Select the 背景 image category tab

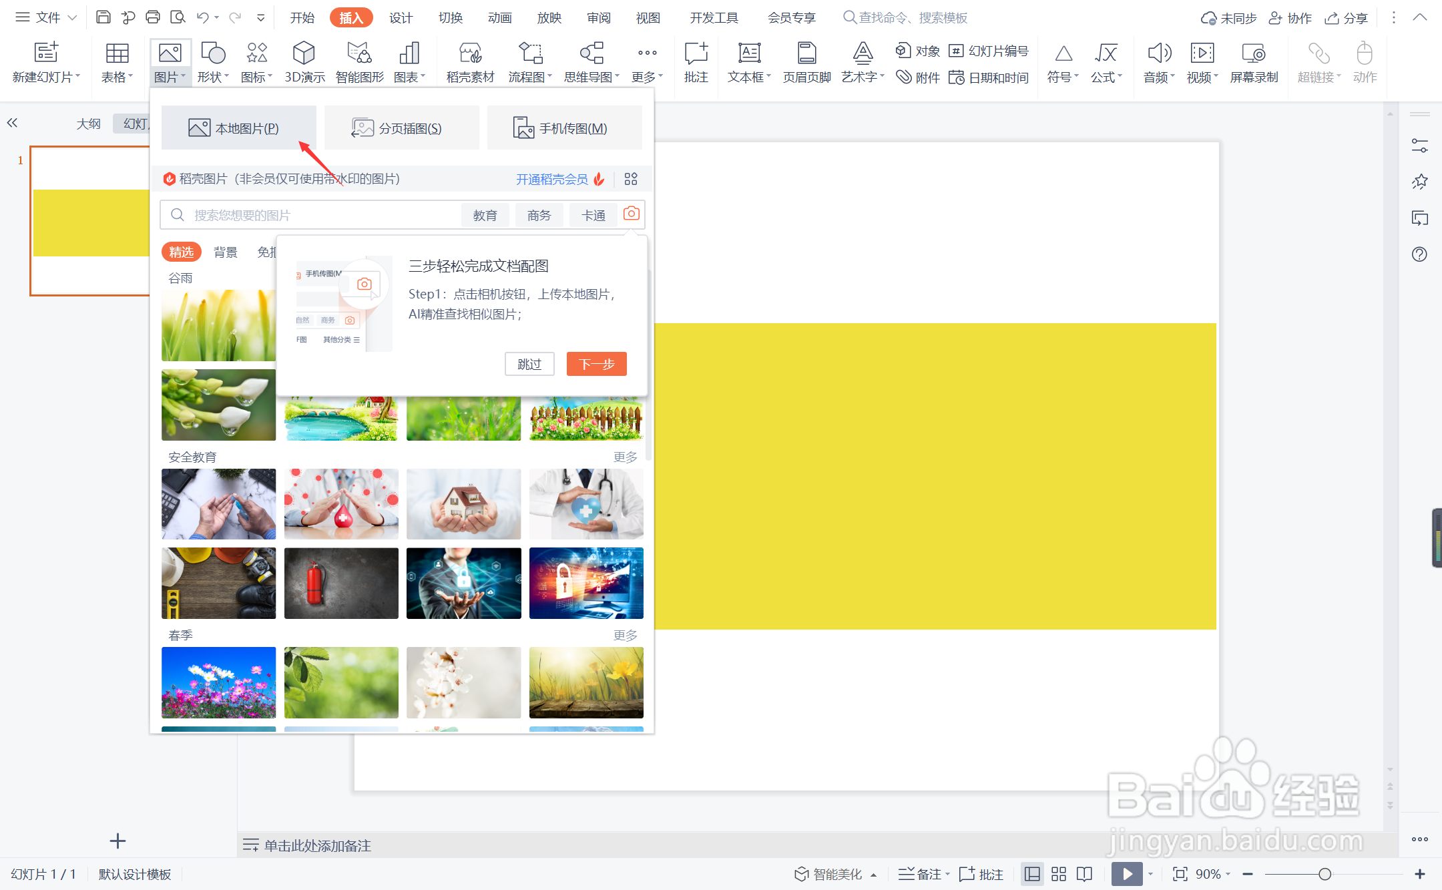[x=226, y=252]
